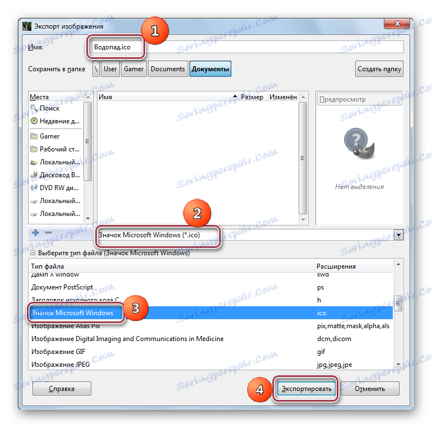Add bookmark with the plus icon
Viewport: 432px width, 428px height.
point(35,232)
